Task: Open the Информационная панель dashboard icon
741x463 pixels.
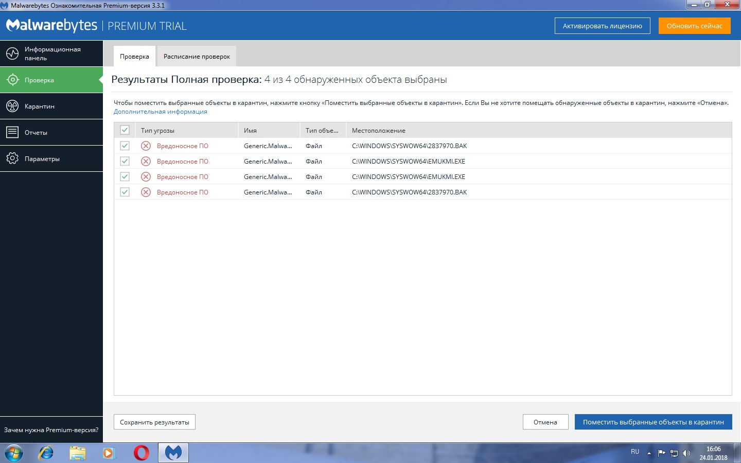Action: 12,54
